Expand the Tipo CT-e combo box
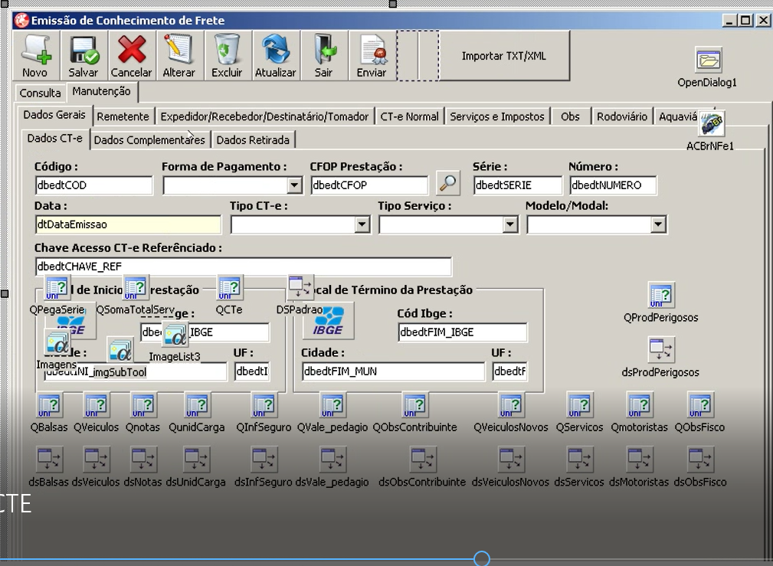Viewport: 773px width, 566px height. coord(362,225)
